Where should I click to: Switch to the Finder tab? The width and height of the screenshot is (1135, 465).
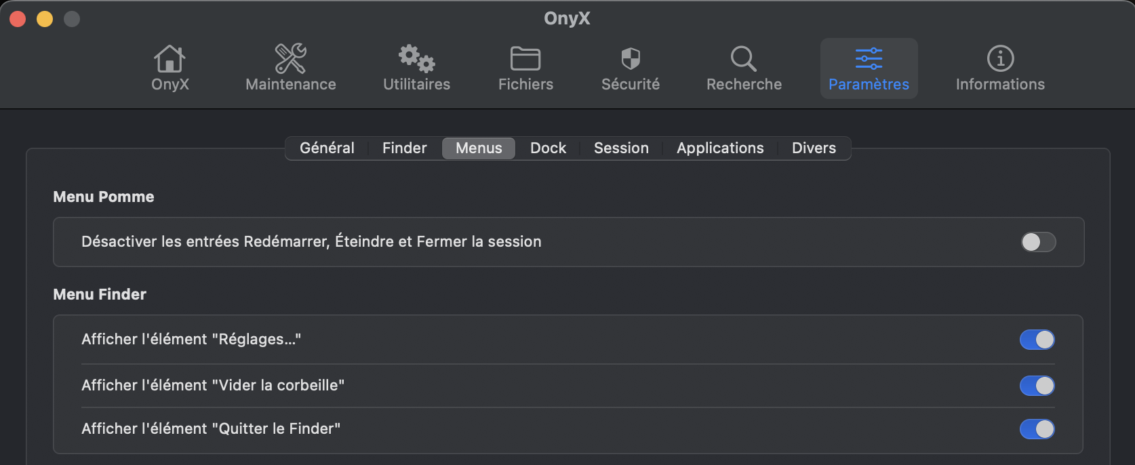tap(405, 148)
